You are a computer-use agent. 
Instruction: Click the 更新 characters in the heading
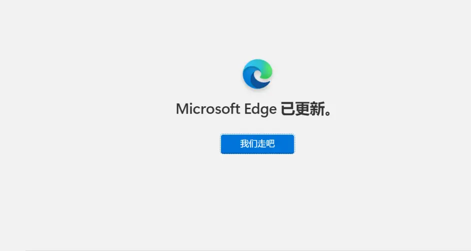pos(309,109)
